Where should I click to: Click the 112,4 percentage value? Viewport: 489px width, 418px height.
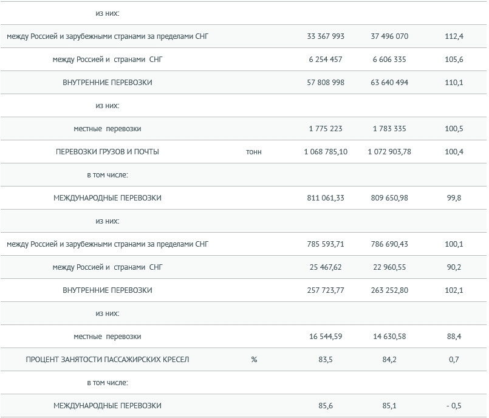[x=454, y=36]
